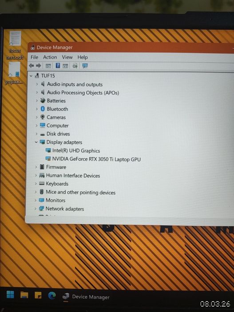The width and height of the screenshot is (234, 312).
Task: Click the speaker icon beside Audio Processing Objects
Action: 43,92
